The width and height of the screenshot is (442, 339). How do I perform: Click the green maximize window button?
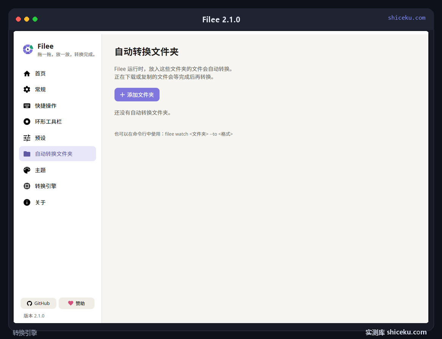click(x=35, y=19)
